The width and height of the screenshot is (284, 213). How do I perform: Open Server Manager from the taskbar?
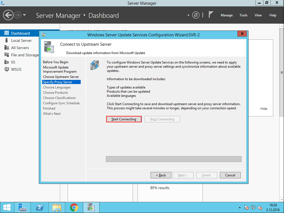pos(22,207)
